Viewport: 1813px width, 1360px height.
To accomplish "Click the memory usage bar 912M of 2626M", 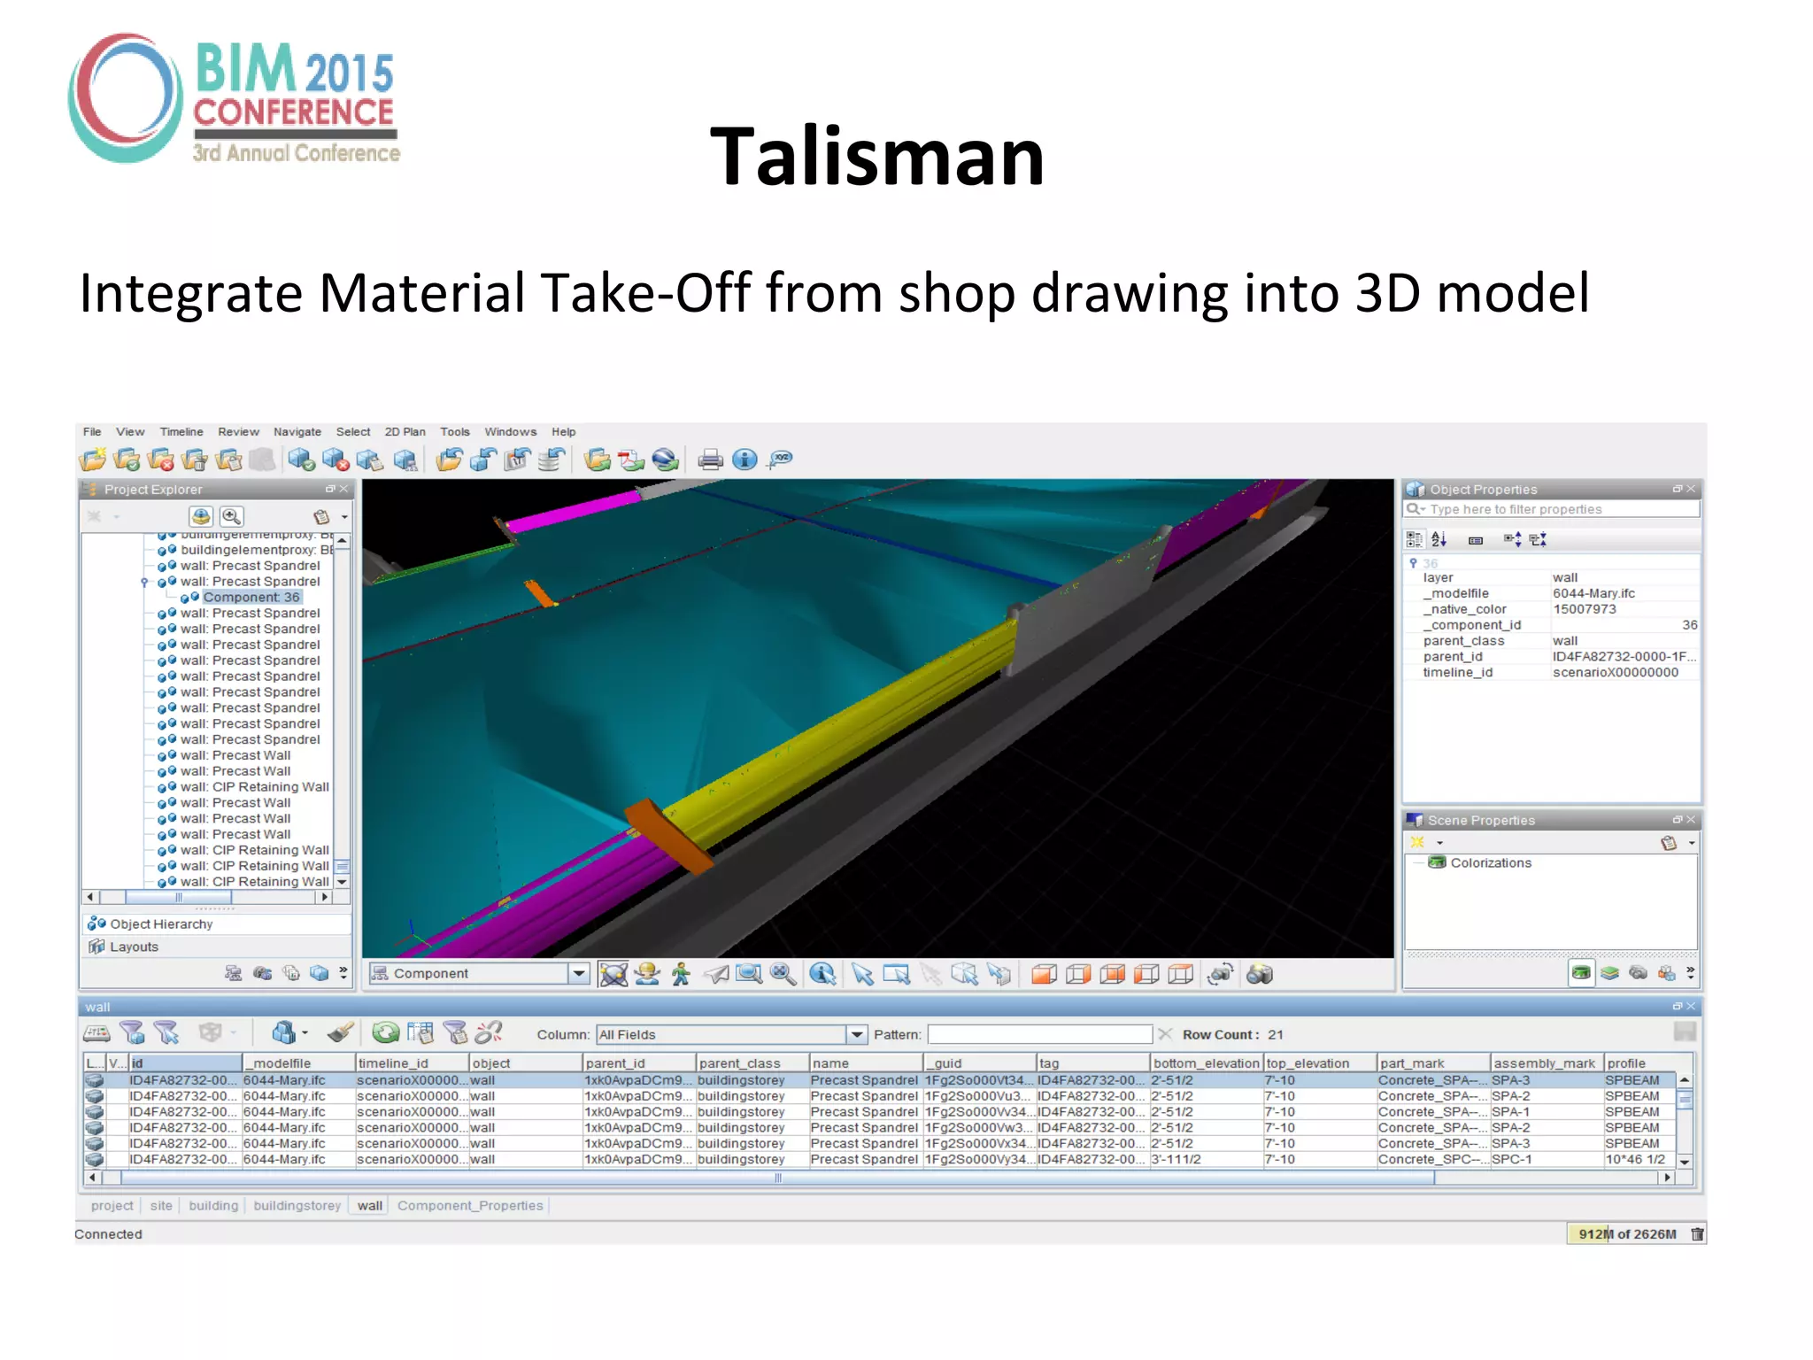I will [1627, 1234].
